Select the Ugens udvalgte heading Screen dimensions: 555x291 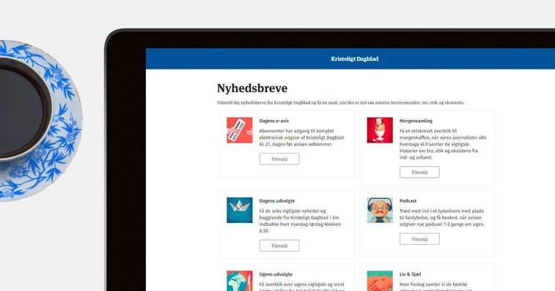[276, 274]
